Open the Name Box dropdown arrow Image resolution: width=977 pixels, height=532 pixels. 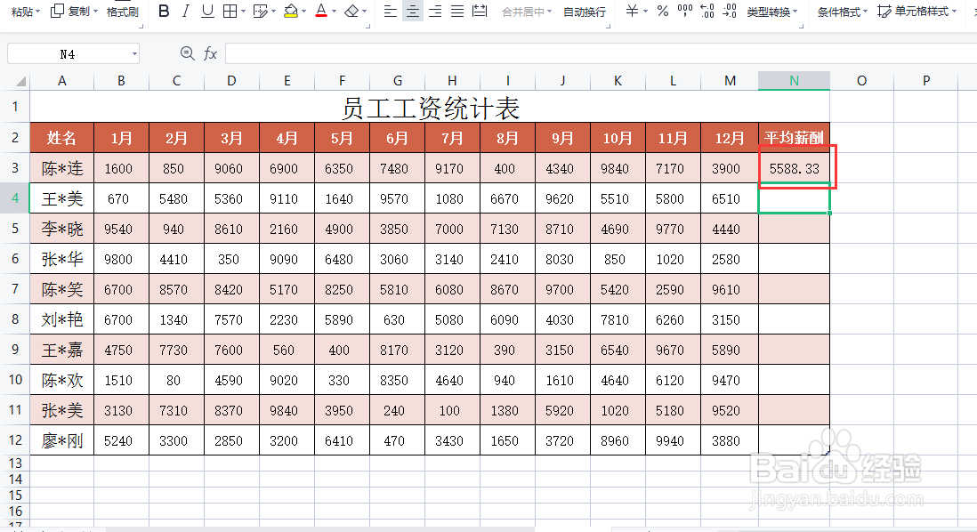(134, 54)
